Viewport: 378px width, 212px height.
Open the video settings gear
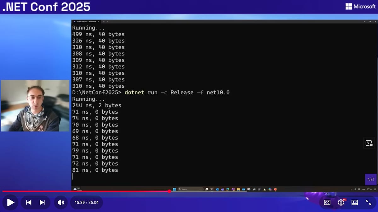(x=341, y=203)
